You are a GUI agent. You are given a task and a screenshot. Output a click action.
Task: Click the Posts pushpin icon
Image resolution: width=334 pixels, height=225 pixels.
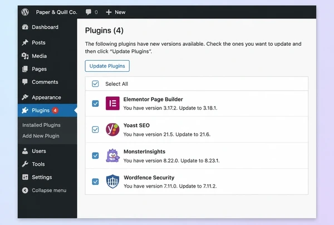(x=25, y=42)
